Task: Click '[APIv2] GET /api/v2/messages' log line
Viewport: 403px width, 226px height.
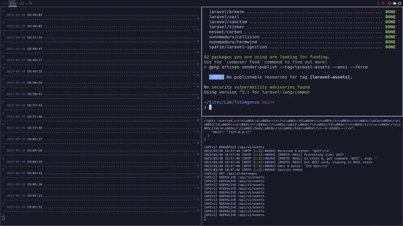Action: (230, 173)
